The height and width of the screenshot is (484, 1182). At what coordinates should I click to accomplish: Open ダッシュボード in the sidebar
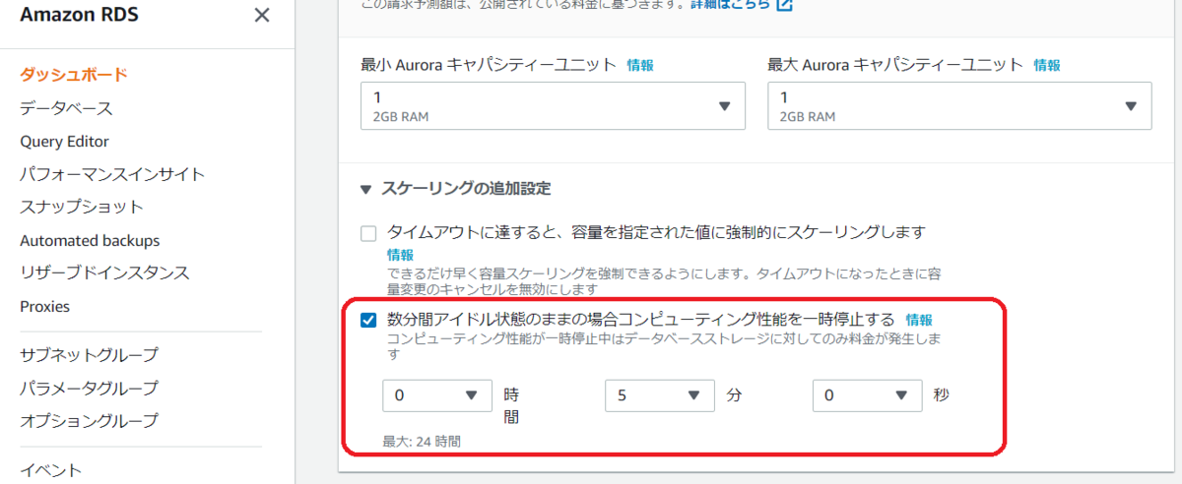click(x=74, y=75)
